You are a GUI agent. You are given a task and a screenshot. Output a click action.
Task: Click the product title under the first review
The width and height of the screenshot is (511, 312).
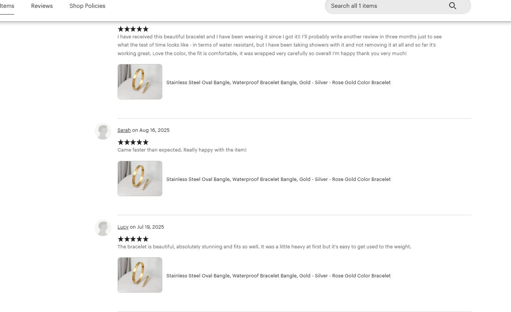point(278,82)
